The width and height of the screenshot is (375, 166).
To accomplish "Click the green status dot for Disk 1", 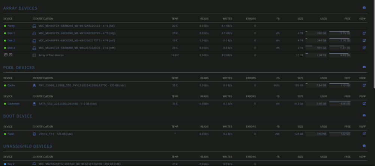I will (x=5, y=33).
